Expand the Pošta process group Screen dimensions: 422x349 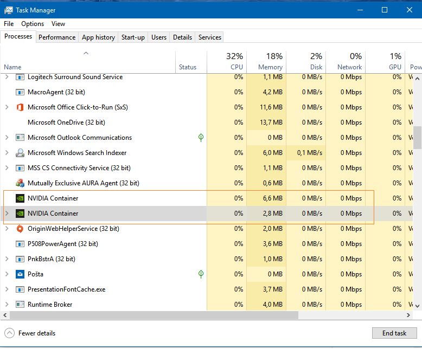coord(7,274)
